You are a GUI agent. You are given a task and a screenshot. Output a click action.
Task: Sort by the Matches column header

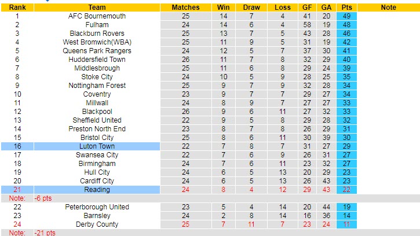[186, 8]
